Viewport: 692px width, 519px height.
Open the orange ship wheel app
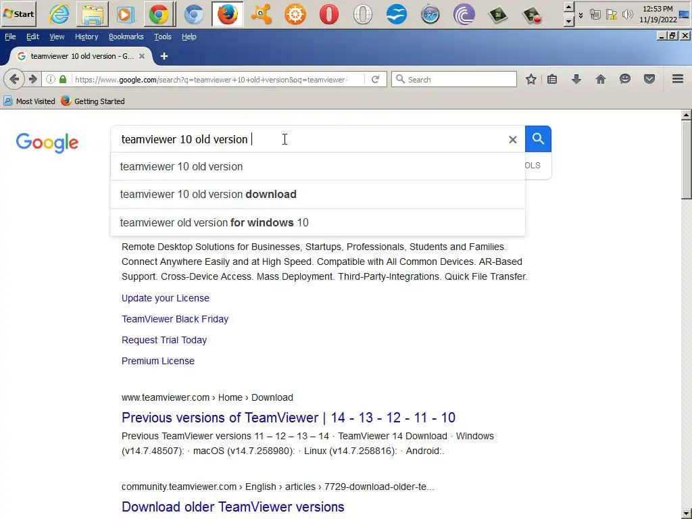coord(295,14)
